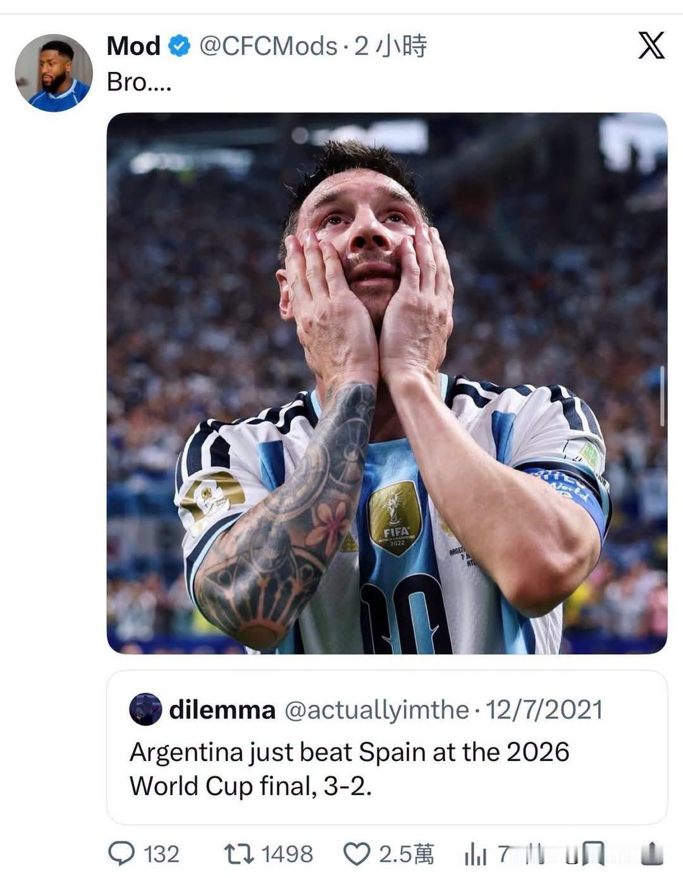Tap the reply speech bubble icon
Image resolution: width=683 pixels, height=878 pixels.
[121, 854]
